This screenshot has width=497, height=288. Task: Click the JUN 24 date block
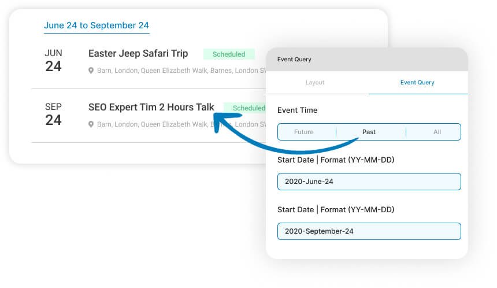pos(53,61)
